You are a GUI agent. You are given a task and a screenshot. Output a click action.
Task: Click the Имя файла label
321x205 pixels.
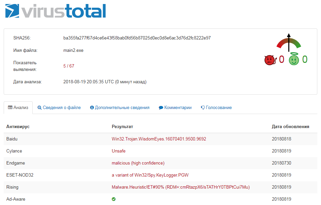(25, 50)
